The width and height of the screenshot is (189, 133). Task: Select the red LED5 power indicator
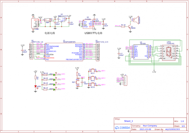coord(35,86)
